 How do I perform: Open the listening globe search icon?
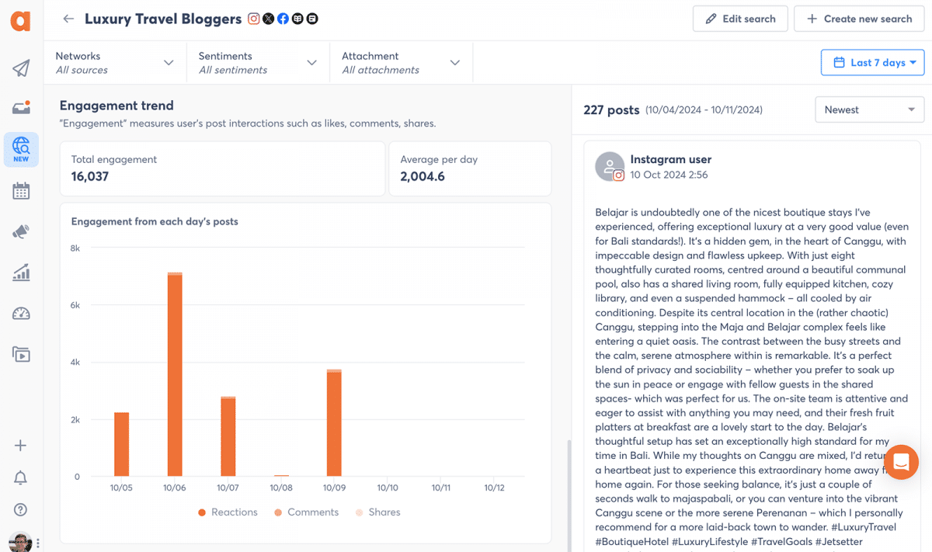21,149
